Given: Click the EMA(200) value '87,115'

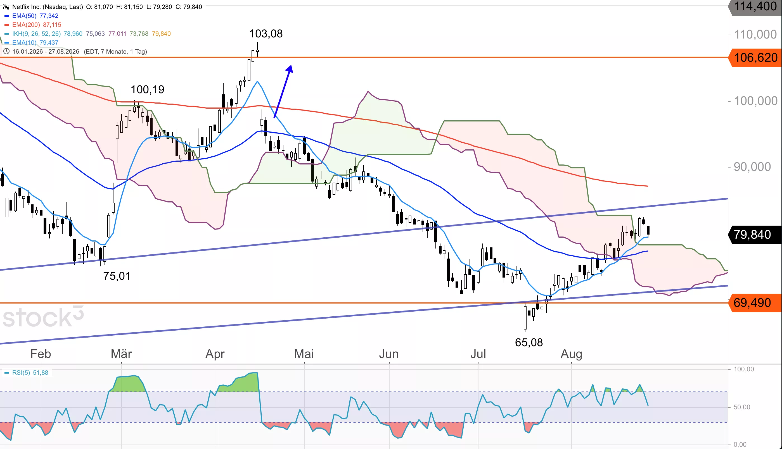Looking at the screenshot, I should [x=52, y=25].
